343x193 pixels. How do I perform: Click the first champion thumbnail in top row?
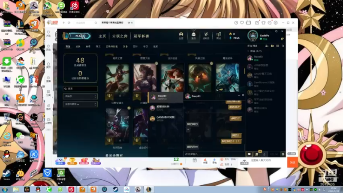click(x=117, y=78)
